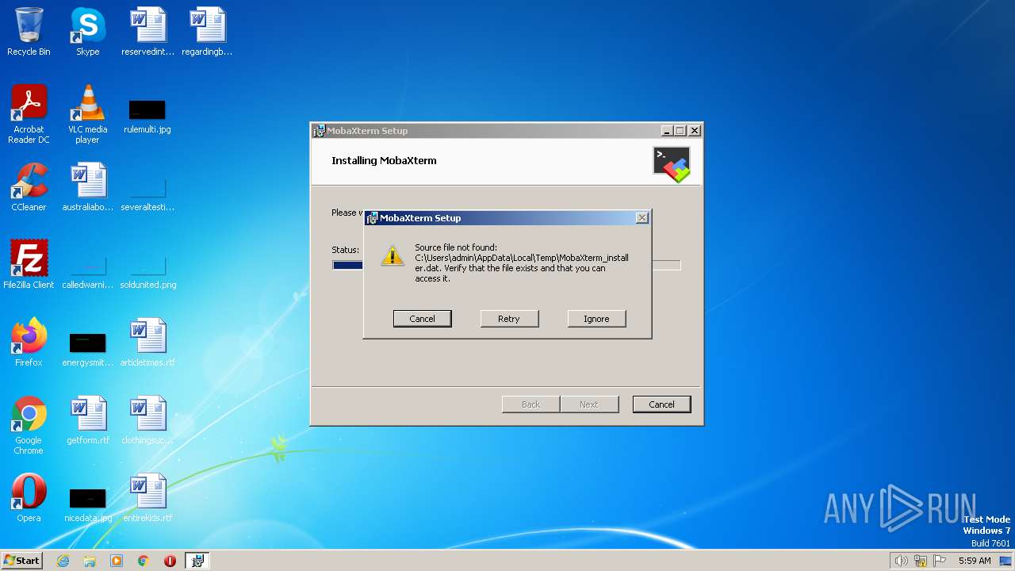Click the installation progress bar
This screenshot has width=1015, height=571.
tap(506, 265)
